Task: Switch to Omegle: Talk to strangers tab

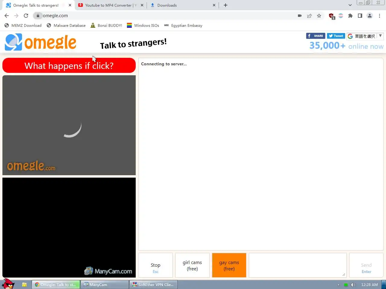Action: [36, 5]
